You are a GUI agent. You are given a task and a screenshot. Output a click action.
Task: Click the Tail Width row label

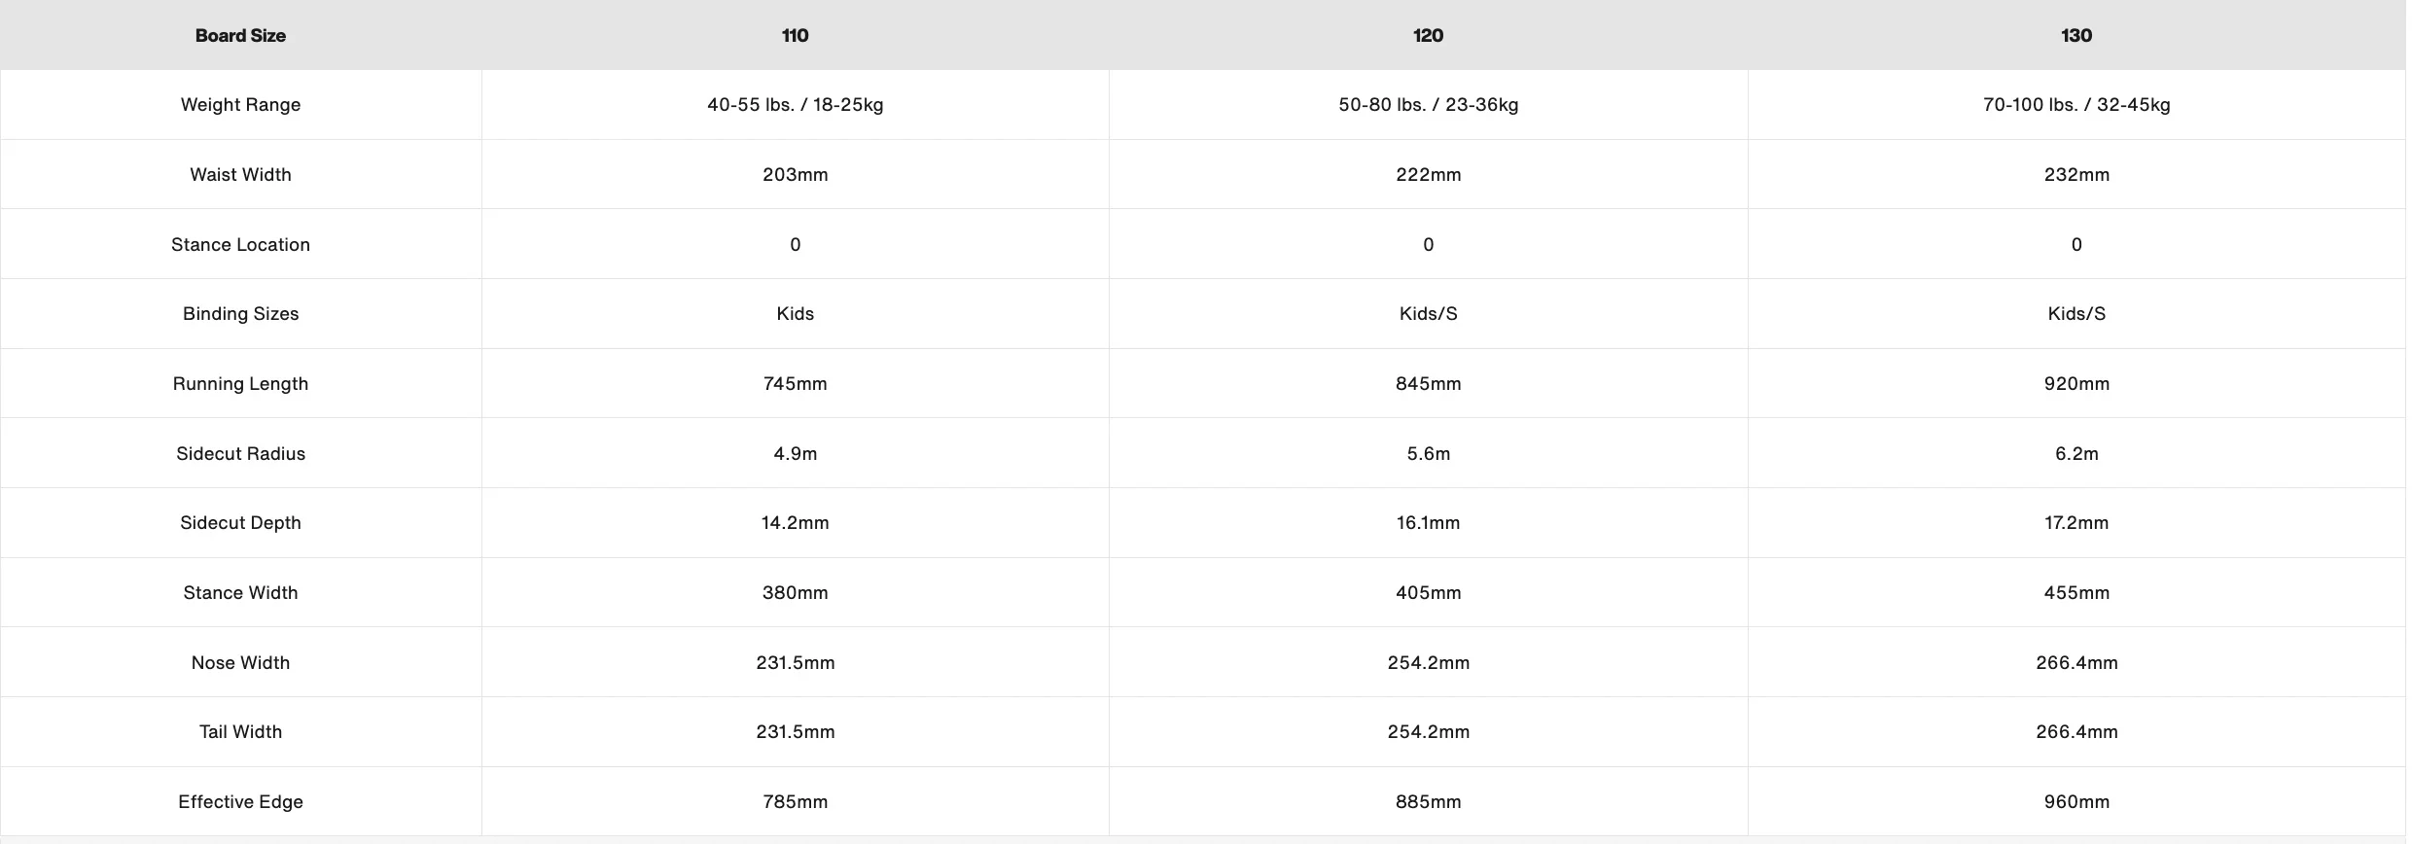click(x=240, y=732)
